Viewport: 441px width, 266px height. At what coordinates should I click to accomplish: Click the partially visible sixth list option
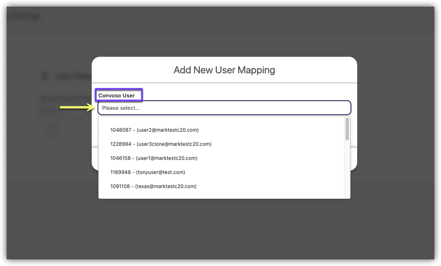click(x=158, y=197)
